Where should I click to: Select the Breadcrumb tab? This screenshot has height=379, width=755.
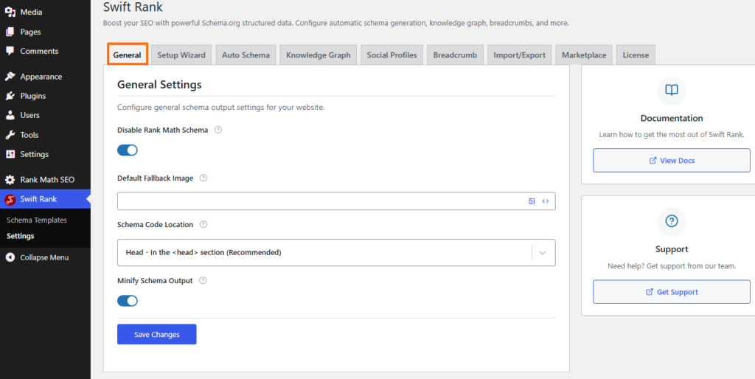455,55
